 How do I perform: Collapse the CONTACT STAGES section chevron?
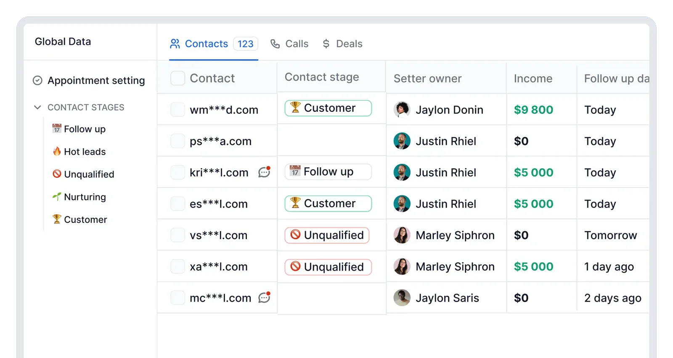37,107
